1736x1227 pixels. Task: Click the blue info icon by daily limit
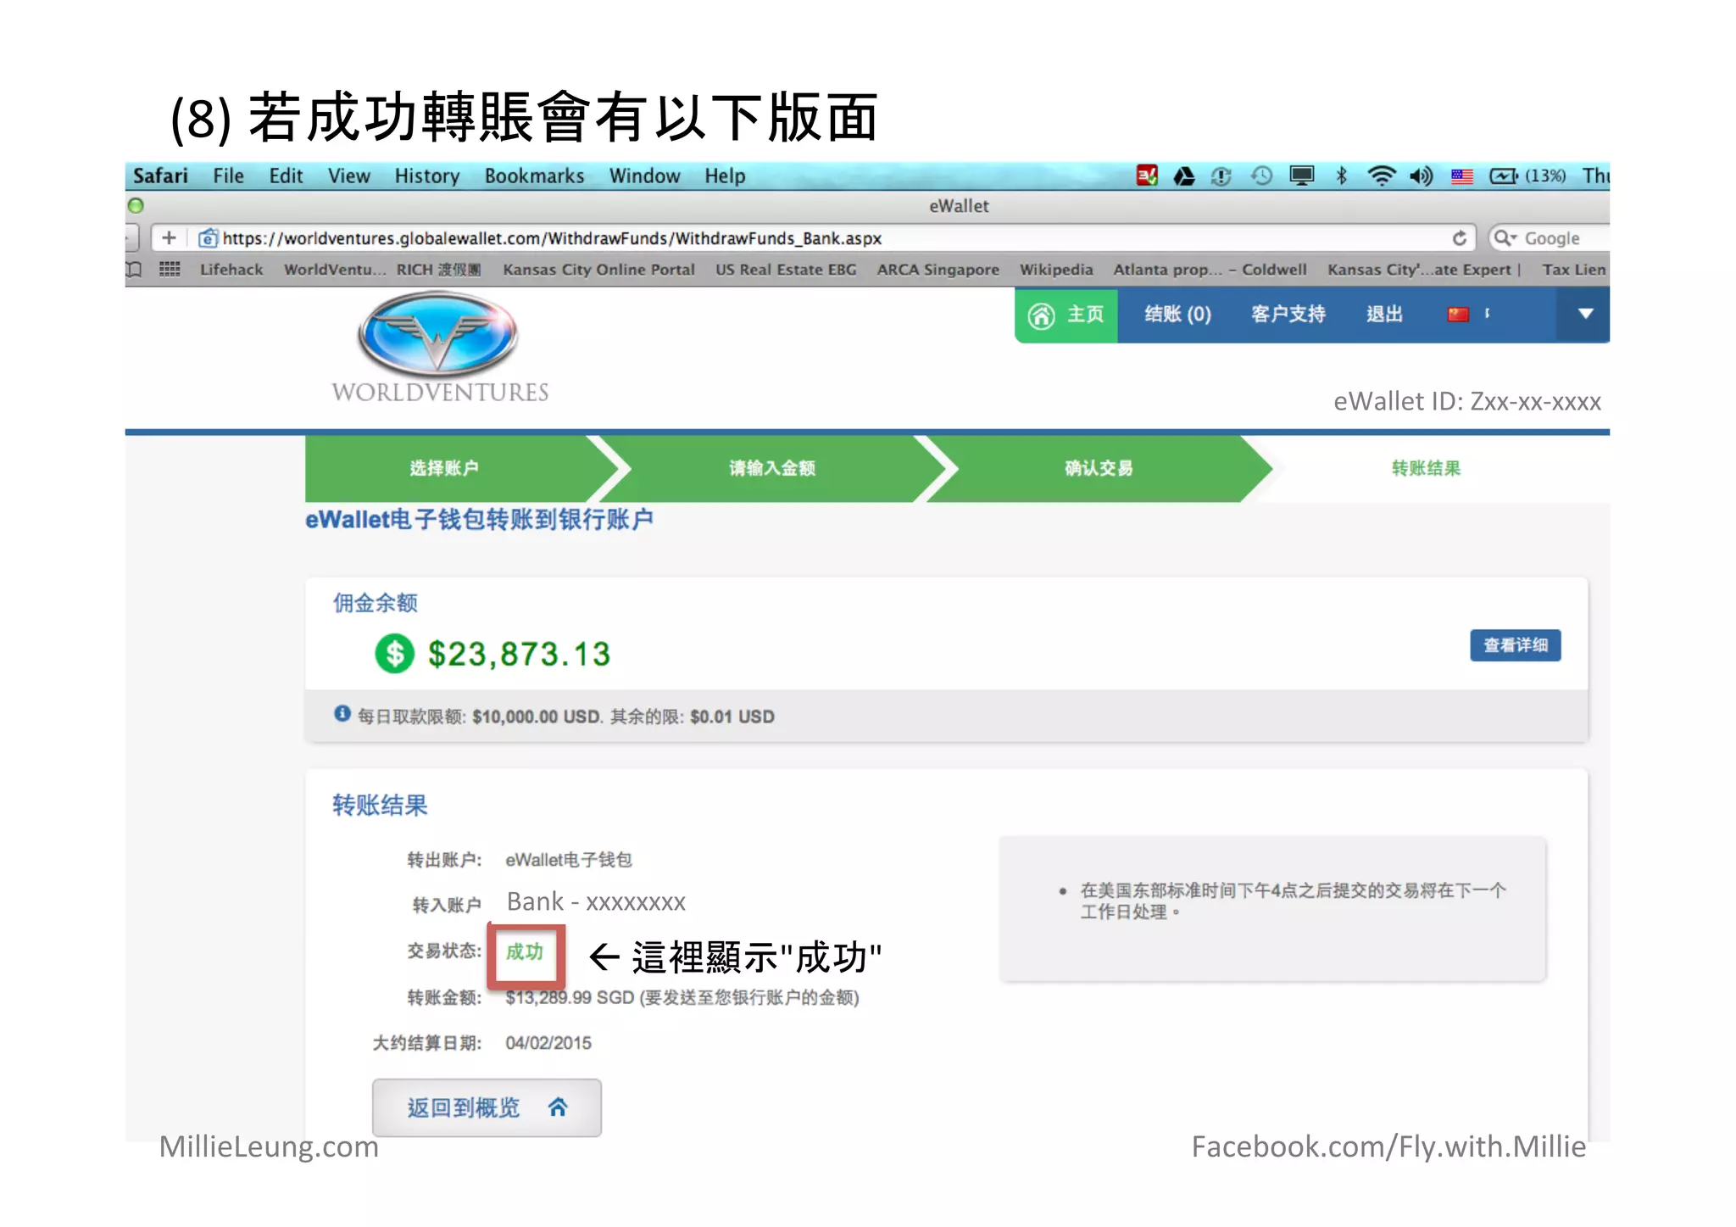point(342,714)
